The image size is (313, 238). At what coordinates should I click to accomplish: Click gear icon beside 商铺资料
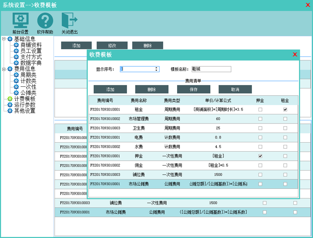(x=17, y=45)
